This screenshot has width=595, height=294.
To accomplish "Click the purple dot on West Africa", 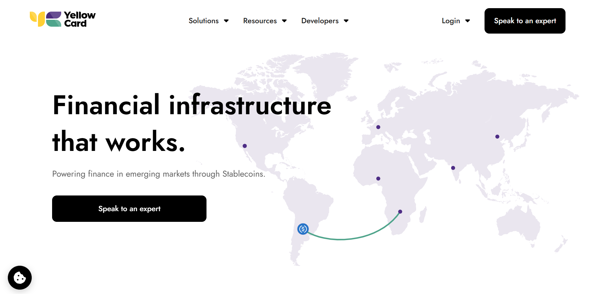I will click(x=378, y=179).
